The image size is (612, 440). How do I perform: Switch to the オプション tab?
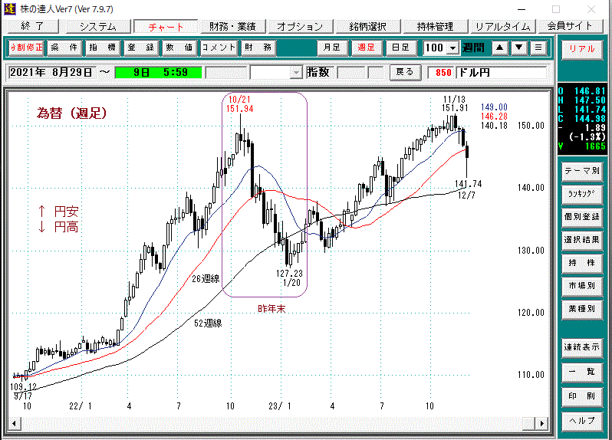click(300, 25)
